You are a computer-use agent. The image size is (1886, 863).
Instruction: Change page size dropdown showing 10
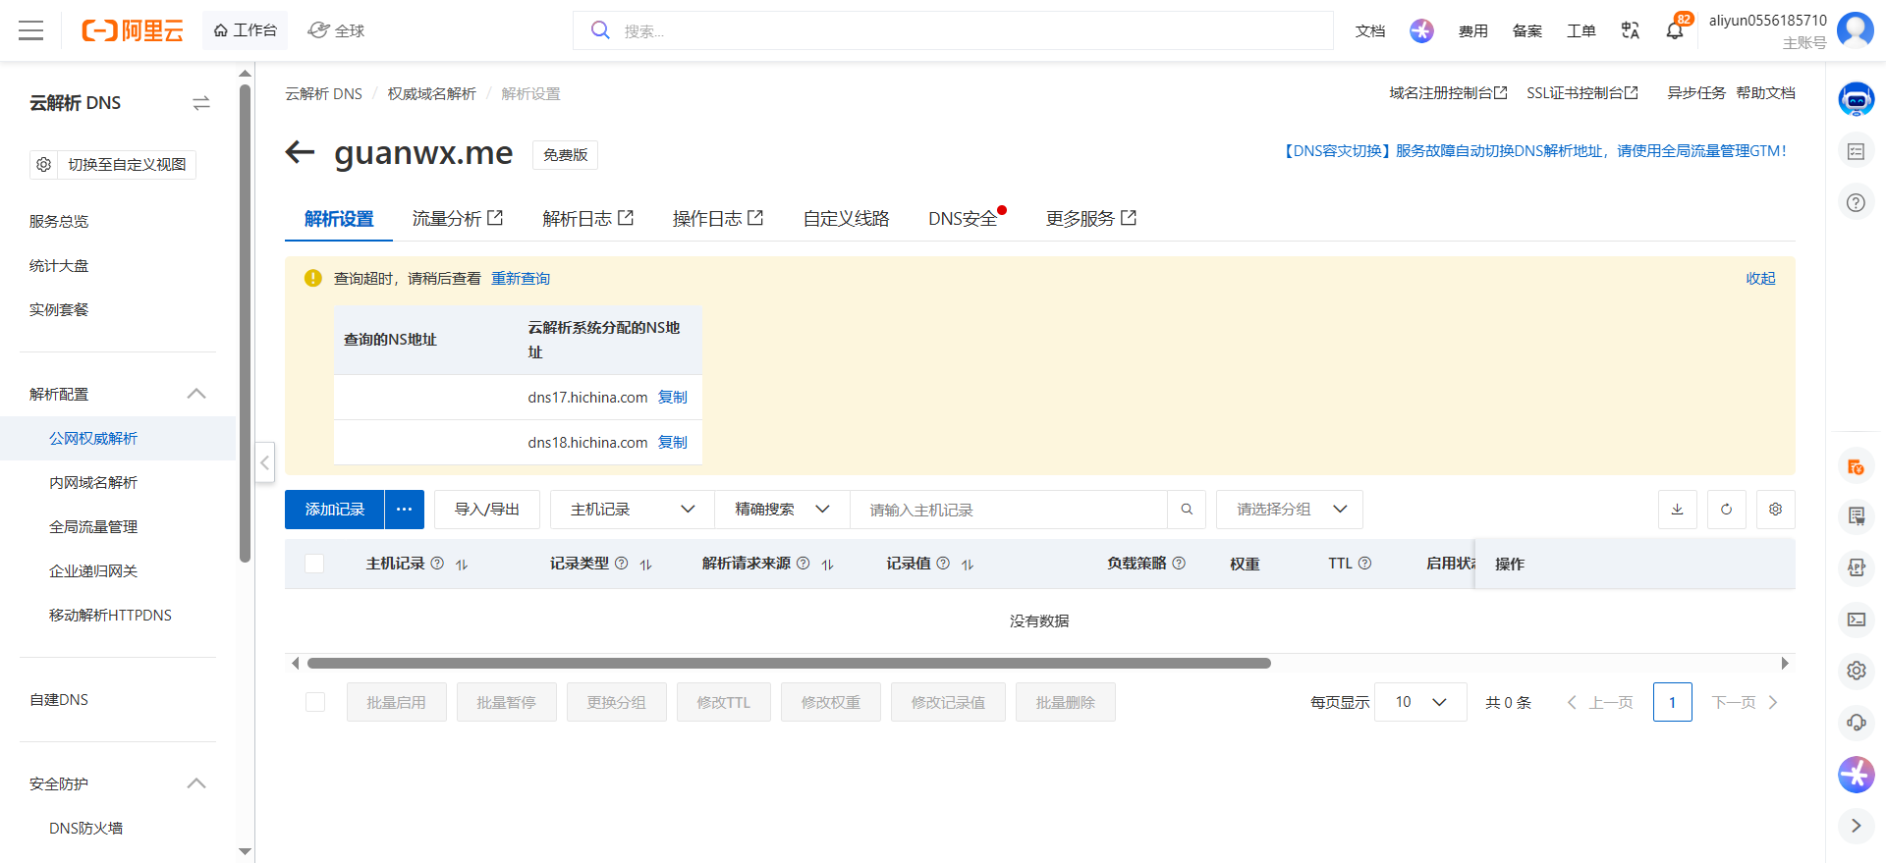(x=1420, y=702)
